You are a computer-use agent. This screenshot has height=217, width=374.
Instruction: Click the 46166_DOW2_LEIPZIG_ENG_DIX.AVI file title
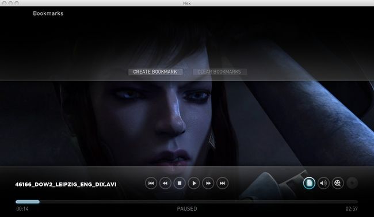pos(66,185)
